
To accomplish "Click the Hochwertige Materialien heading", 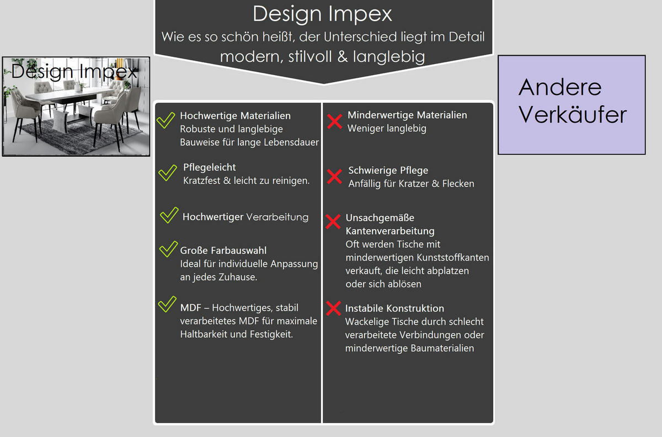I will [235, 116].
